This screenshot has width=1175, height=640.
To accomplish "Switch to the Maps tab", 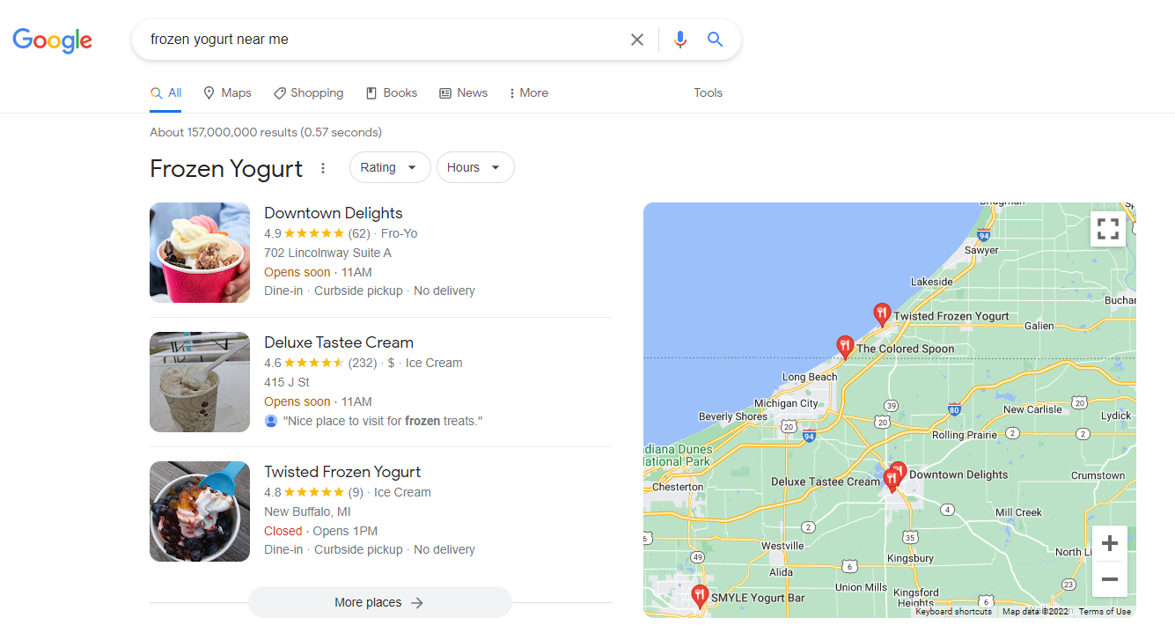I will [227, 92].
